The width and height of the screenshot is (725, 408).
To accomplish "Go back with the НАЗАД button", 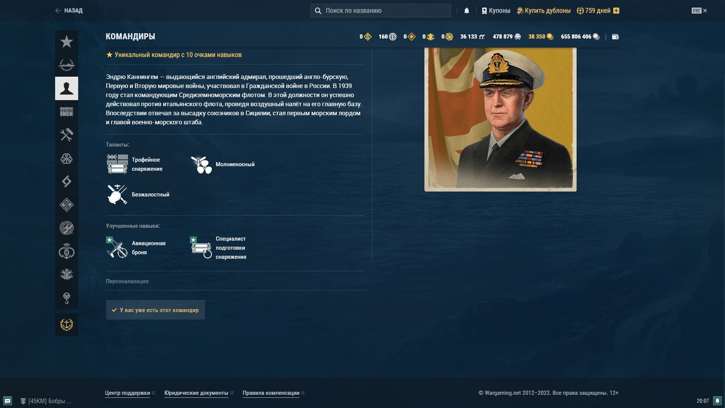I will pyautogui.click(x=69, y=11).
